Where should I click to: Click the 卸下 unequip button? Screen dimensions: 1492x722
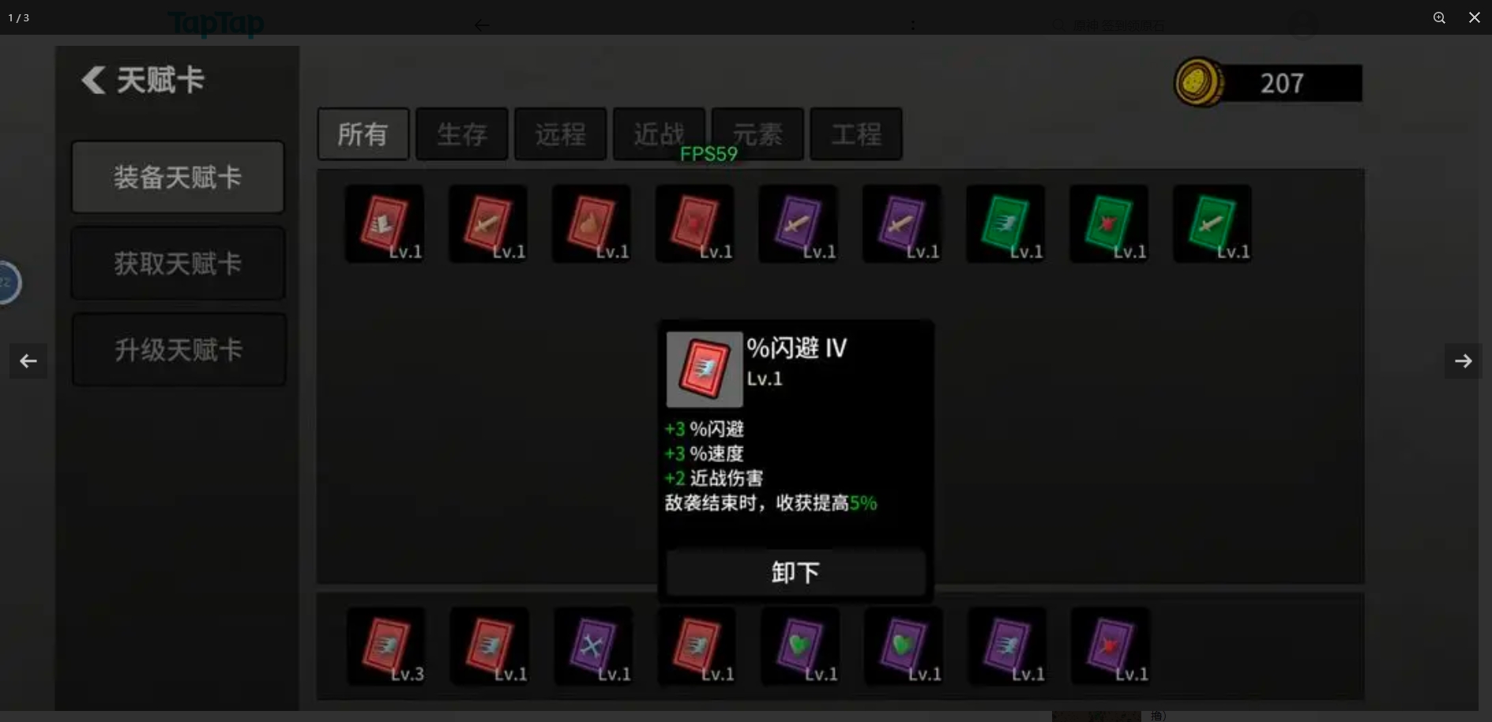pyautogui.click(x=795, y=573)
